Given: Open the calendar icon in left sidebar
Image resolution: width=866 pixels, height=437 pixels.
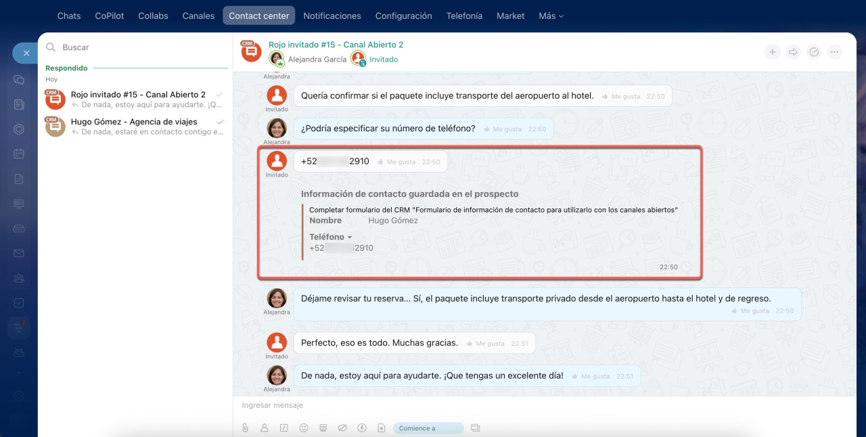Looking at the screenshot, I should 19,154.
